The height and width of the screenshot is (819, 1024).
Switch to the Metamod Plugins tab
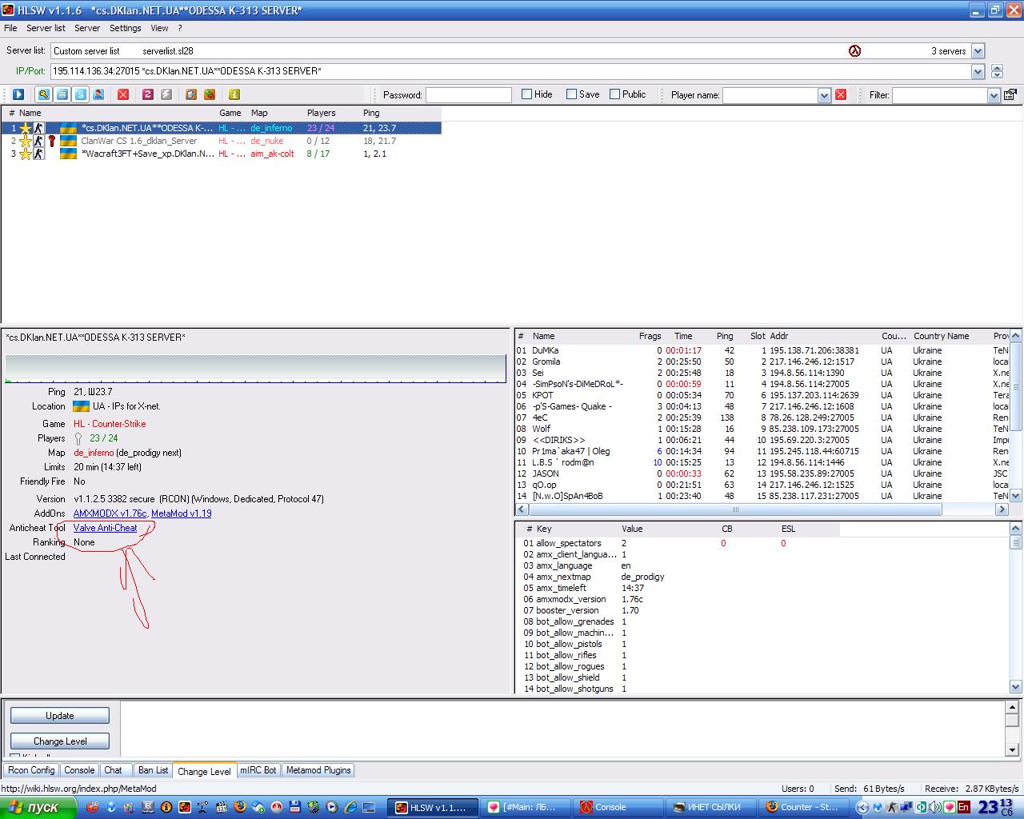point(318,770)
